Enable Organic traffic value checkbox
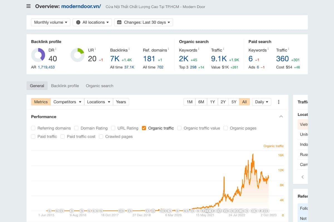 click(180, 128)
